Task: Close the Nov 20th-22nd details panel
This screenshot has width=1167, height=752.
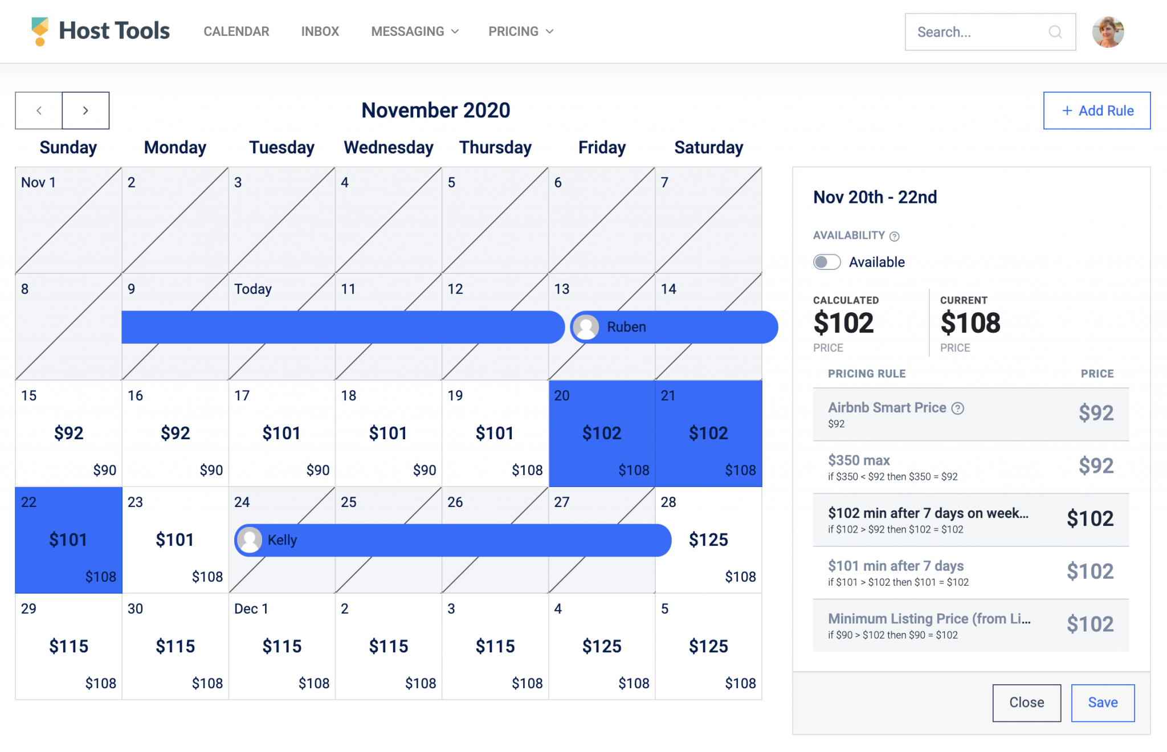Action: (x=1026, y=702)
